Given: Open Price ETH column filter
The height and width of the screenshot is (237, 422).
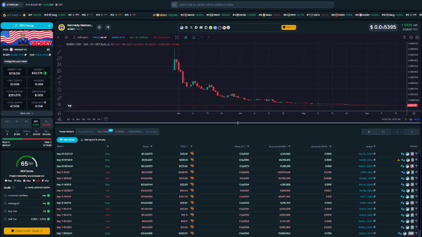Looking at the screenshot, I should 248,146.
